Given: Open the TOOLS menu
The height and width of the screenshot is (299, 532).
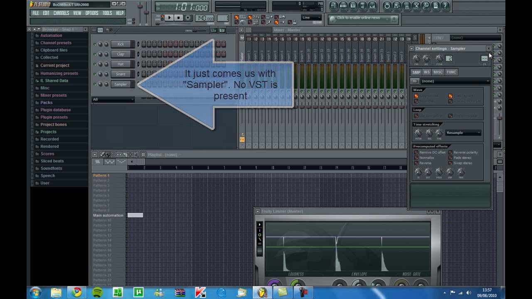Looking at the screenshot, I should 107,13.
